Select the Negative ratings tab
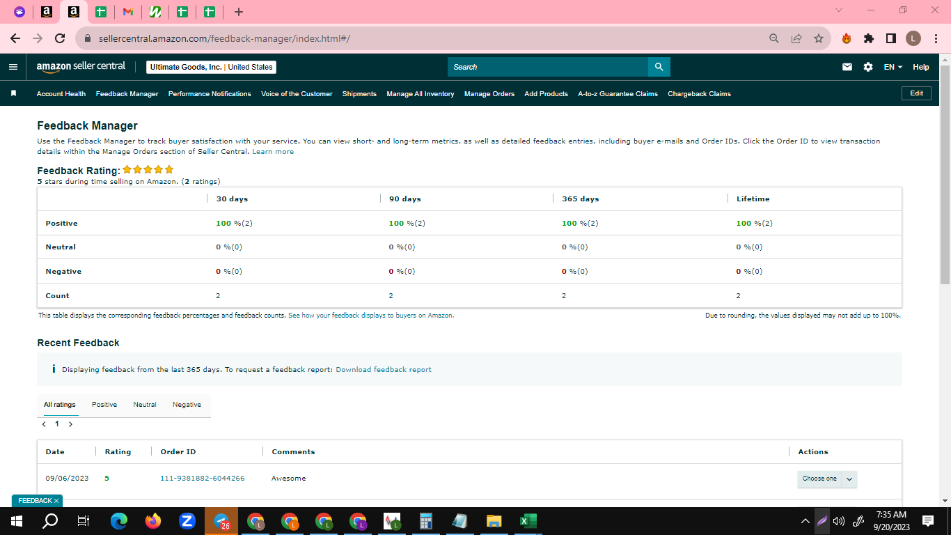The height and width of the screenshot is (535, 951). (187, 405)
